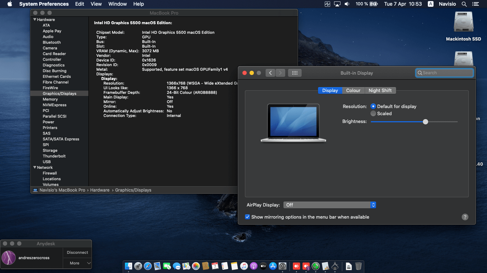Open Messages speech-bubble icon in dock
The height and width of the screenshot is (273, 487).
click(176, 266)
